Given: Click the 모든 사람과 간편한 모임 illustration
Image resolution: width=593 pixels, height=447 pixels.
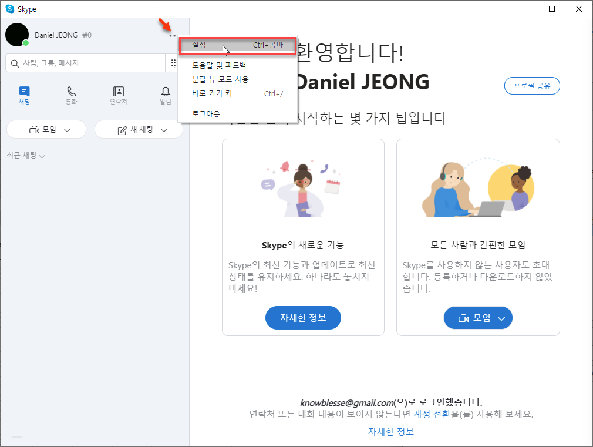Looking at the screenshot, I should (x=478, y=187).
